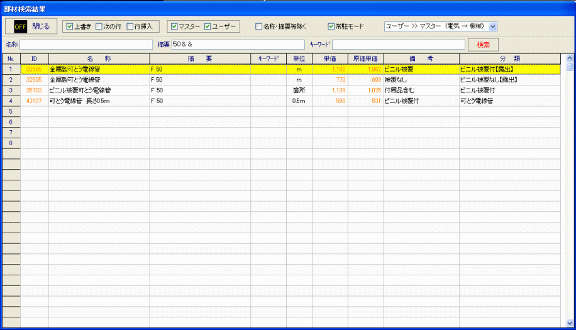Click the 分類 column header
Viewport: 576px width, 330px height.
tap(510, 58)
